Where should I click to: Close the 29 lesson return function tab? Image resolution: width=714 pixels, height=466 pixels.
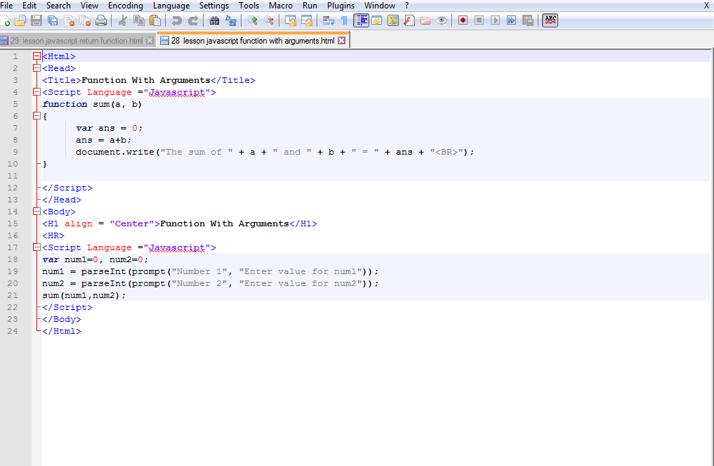coord(150,41)
